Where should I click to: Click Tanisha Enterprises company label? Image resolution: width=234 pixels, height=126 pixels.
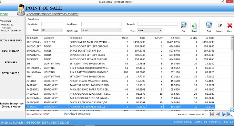(x=12, y=105)
